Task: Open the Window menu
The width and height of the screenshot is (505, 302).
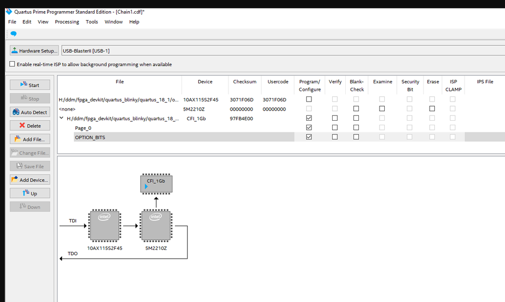Action: (113, 22)
